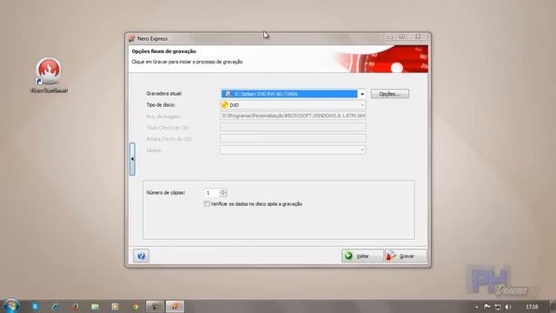Viewport: 556px width, 313px height.
Task: Click the 'Artista (Texto do CD)' field
Action: pyautogui.click(x=293, y=139)
